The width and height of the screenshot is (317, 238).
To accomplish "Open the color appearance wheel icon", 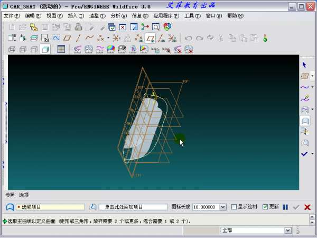I will click(x=167, y=26).
